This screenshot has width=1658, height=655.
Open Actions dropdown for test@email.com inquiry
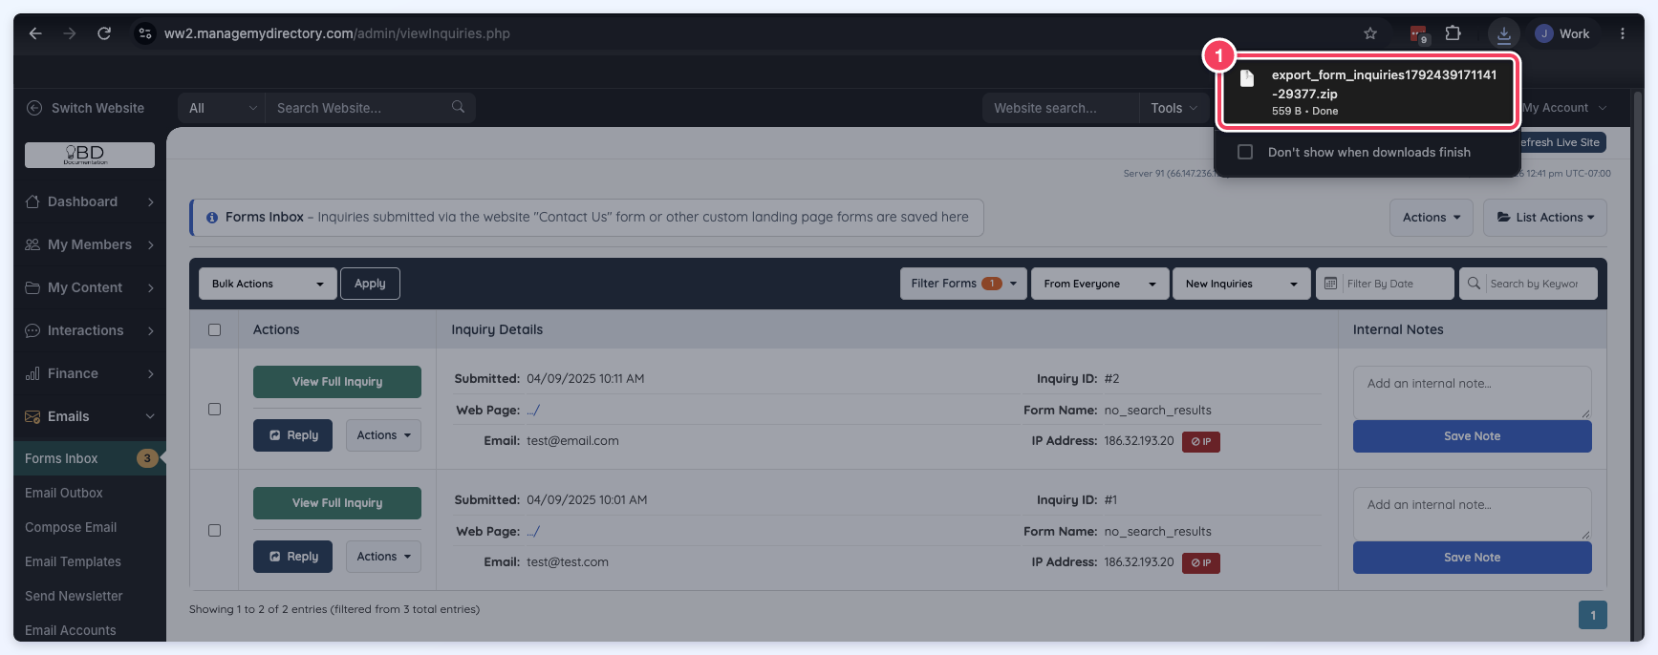[383, 435]
